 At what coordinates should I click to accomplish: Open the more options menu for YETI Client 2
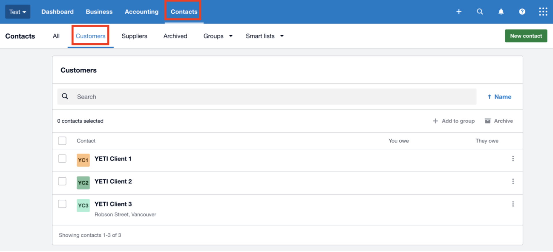pos(513,181)
